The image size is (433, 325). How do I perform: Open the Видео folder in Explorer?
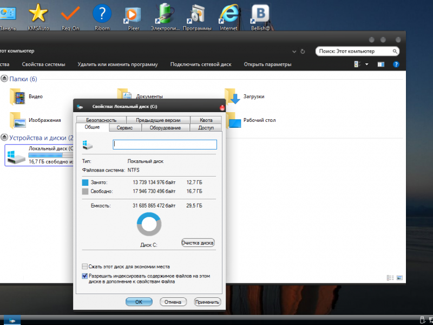point(26,96)
